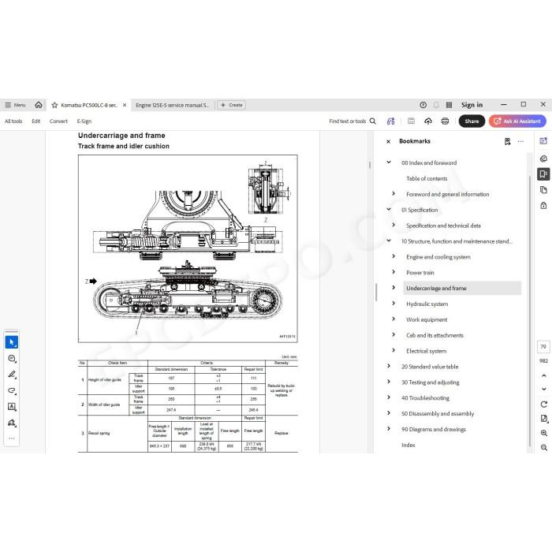Open the help question mark icon
The width and height of the screenshot is (552, 552).
coord(423,105)
